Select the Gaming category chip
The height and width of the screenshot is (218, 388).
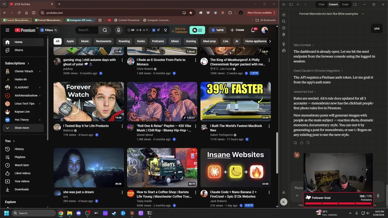point(191,41)
